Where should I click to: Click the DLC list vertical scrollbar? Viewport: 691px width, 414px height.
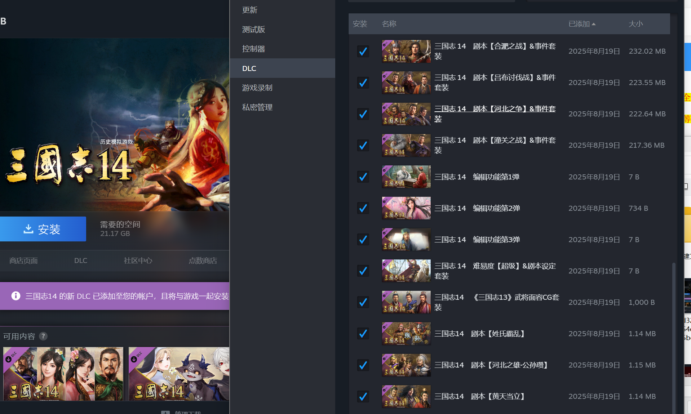coord(674,338)
